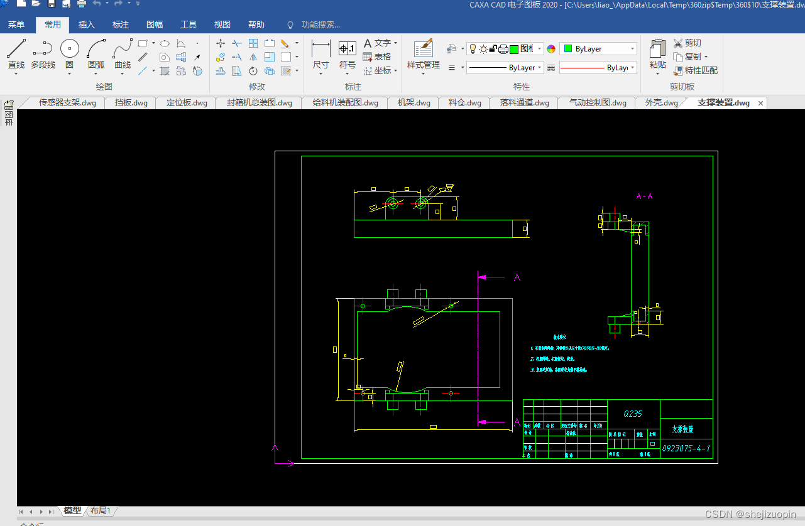805x526 pixels.
Task: Click the 剪切 cut button
Action: (x=687, y=43)
